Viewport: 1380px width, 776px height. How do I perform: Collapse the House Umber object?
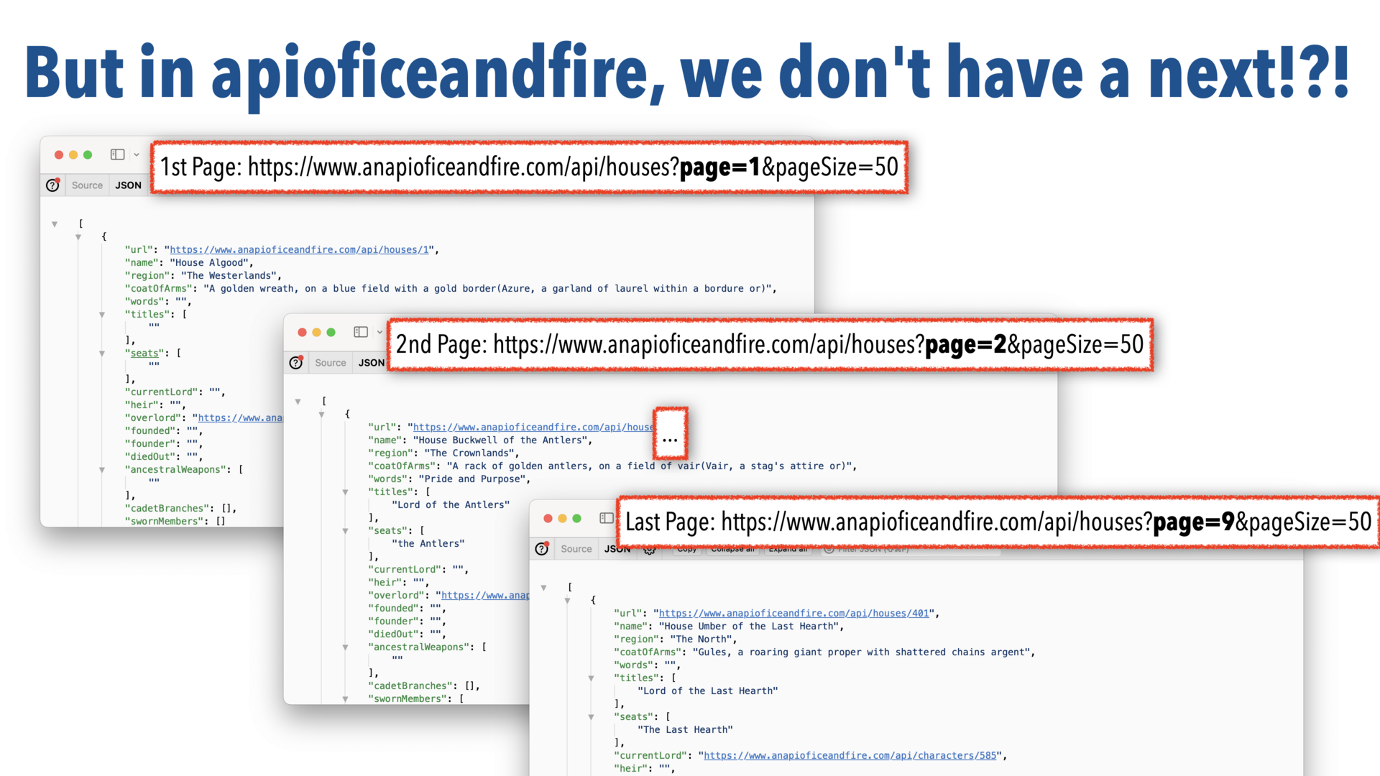[x=567, y=601]
